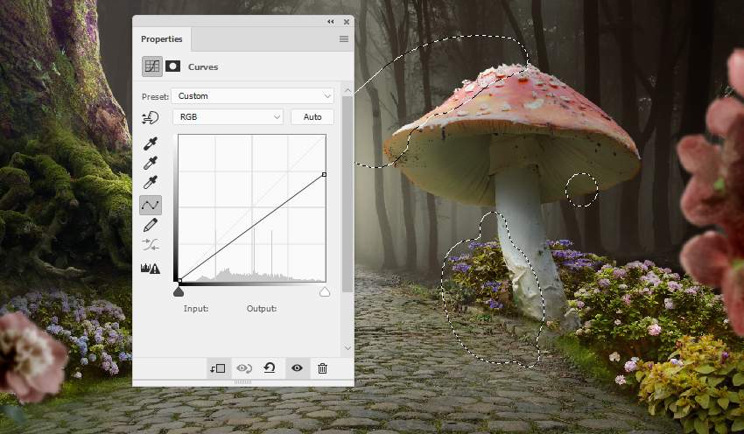
Task: Click the Input value label
Action: tap(196, 308)
